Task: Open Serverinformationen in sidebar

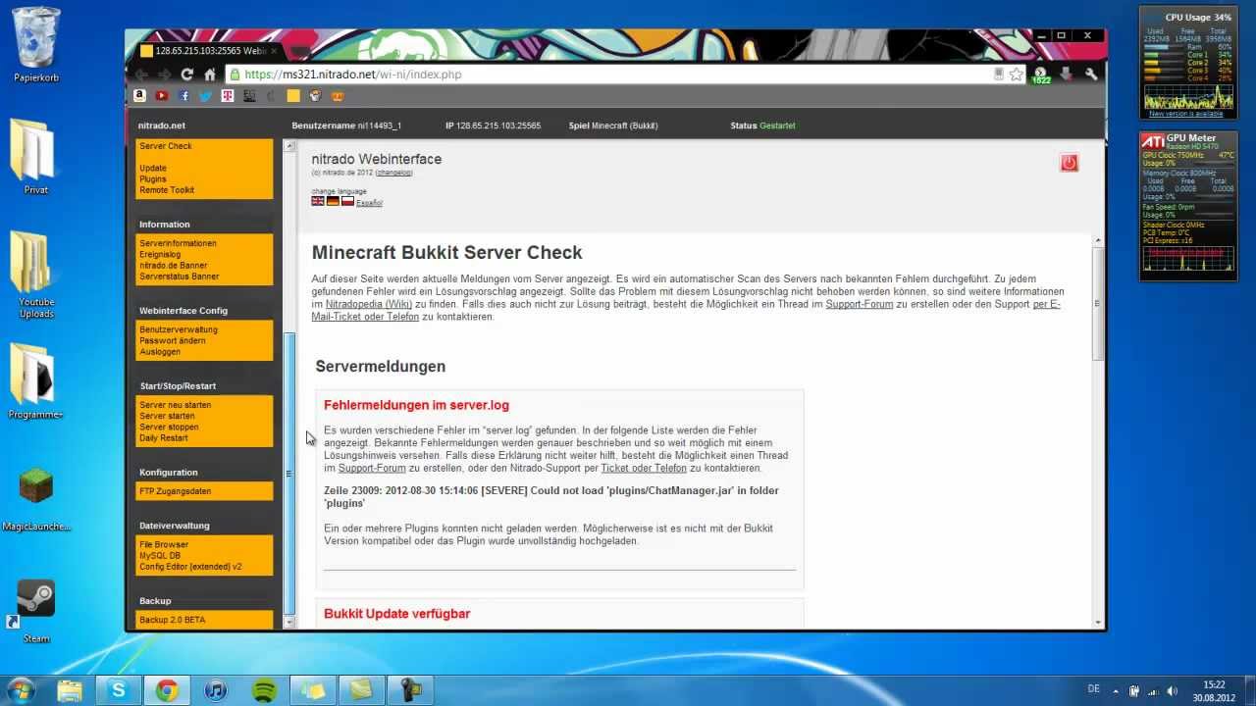Action: pyautogui.click(x=178, y=243)
